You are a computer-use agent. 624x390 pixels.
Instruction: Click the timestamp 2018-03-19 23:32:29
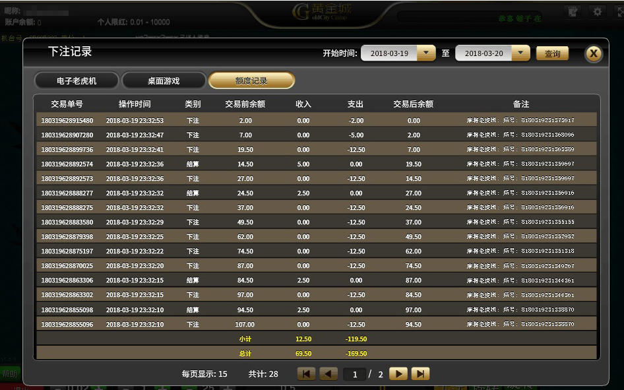[135, 222]
